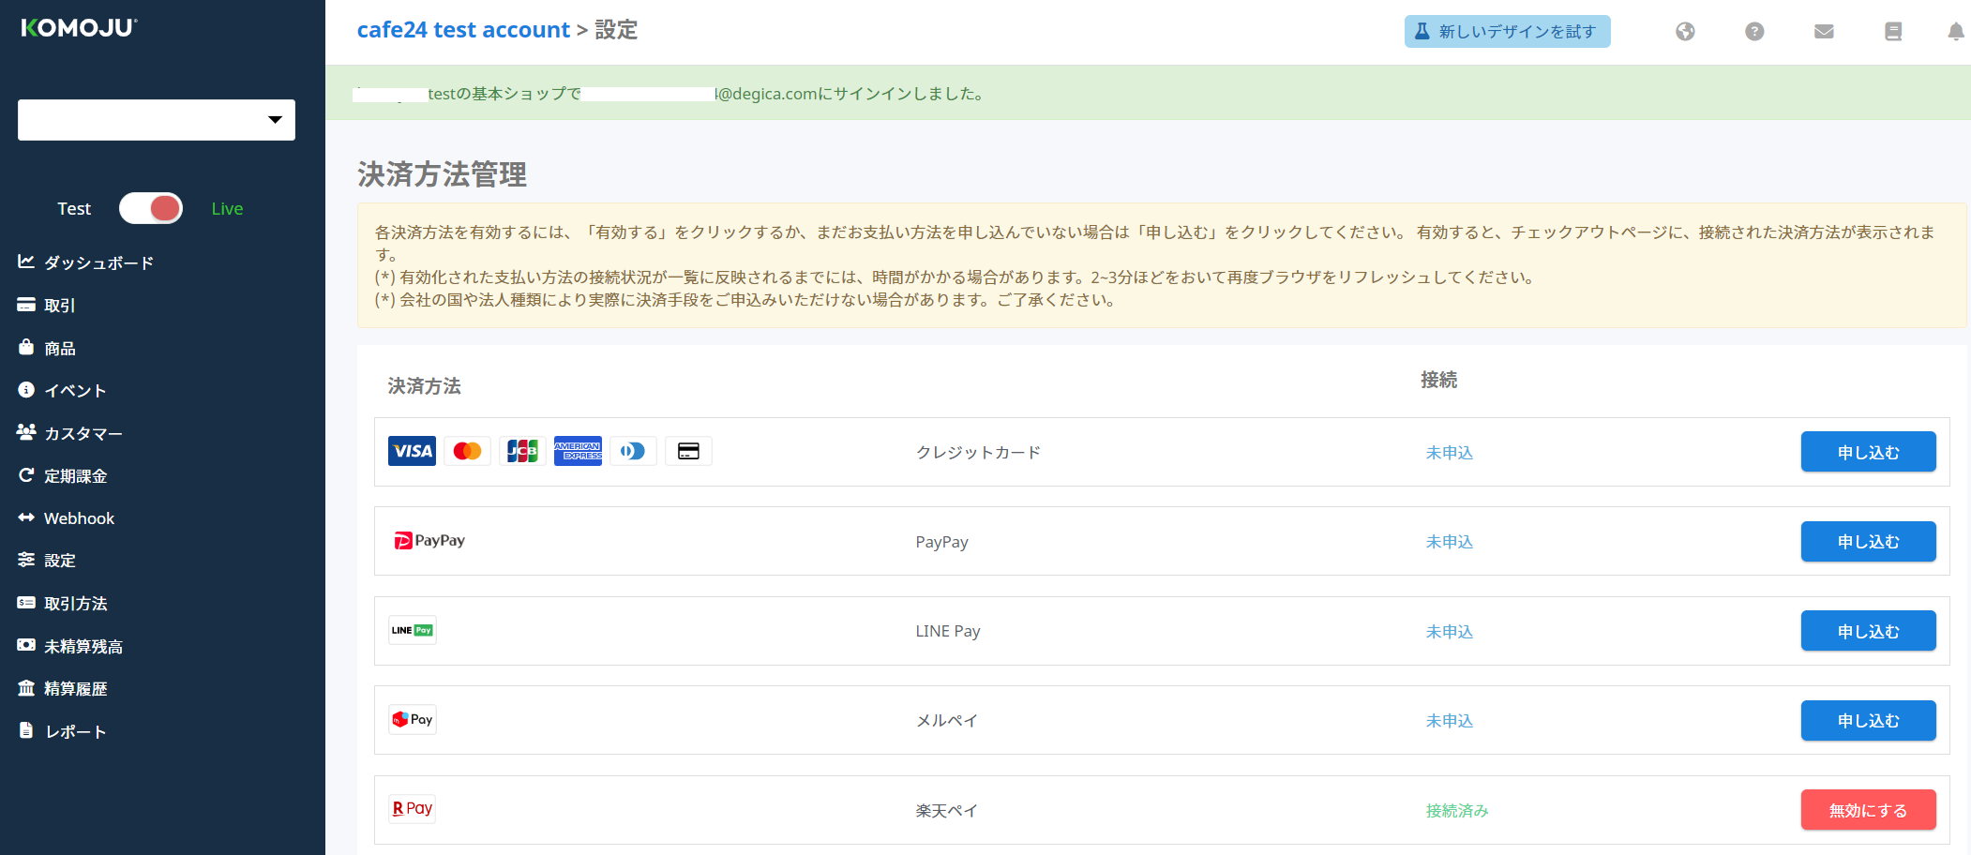Open notifications bell icon
The height and width of the screenshot is (855, 1971).
[x=1955, y=32]
